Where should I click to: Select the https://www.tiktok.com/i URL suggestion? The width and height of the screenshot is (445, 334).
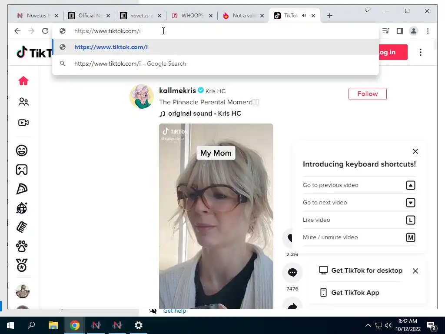point(216,47)
